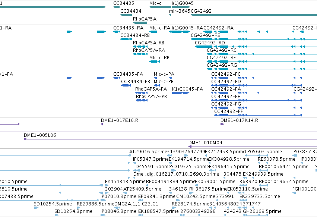This screenshot has height=217, width=317.
Task: Click the RhoGAP5A-RA transcript label
Action: 149,50
